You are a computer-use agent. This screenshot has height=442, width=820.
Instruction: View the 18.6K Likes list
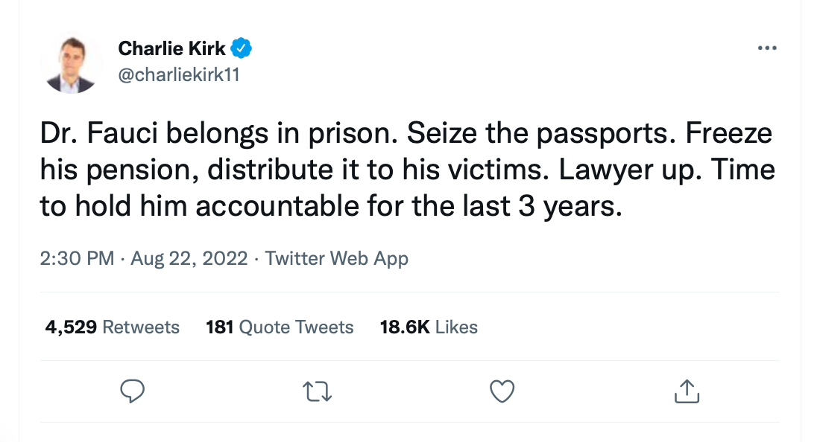point(429,327)
